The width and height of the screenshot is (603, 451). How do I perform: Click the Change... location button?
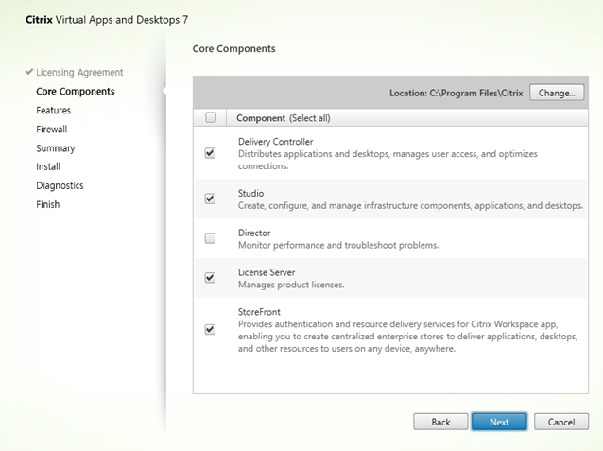click(557, 93)
